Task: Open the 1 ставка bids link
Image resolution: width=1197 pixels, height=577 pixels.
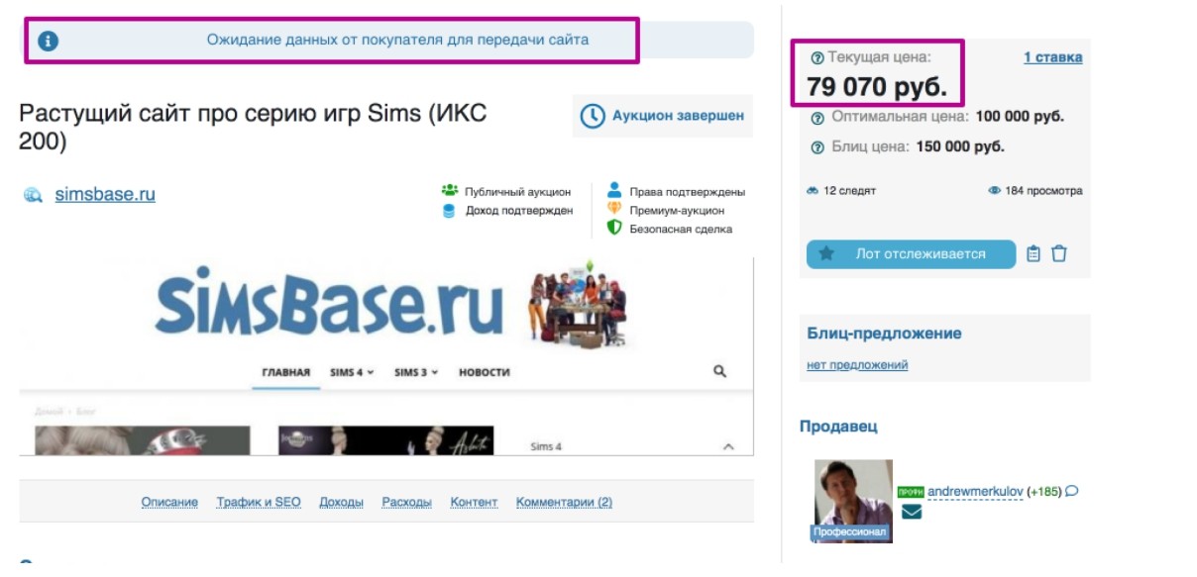Action: pos(1052,58)
